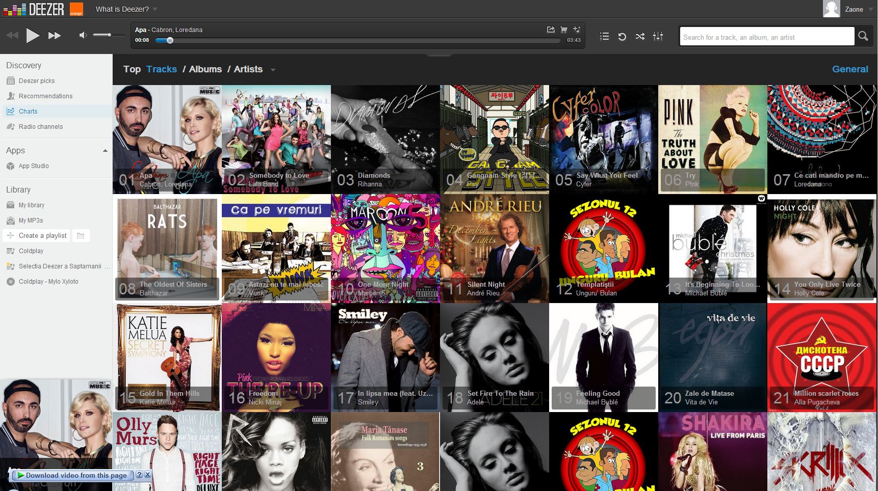Open Radio channels

point(41,126)
